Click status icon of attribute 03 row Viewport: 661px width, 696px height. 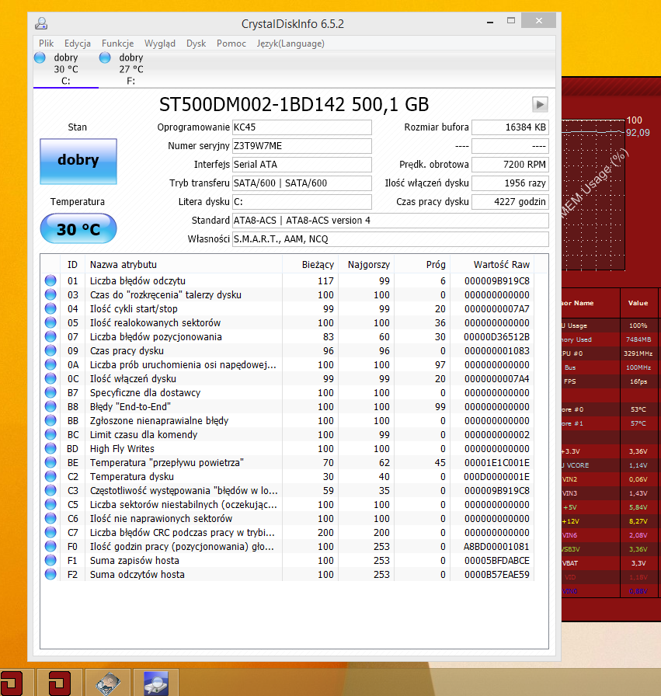pyautogui.click(x=50, y=294)
